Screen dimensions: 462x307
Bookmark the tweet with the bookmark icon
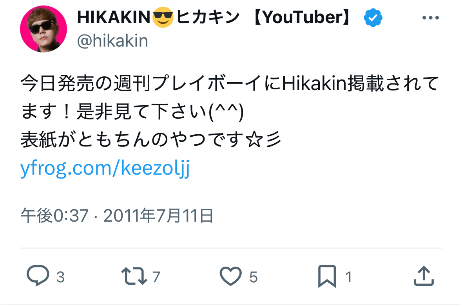tap(327, 276)
